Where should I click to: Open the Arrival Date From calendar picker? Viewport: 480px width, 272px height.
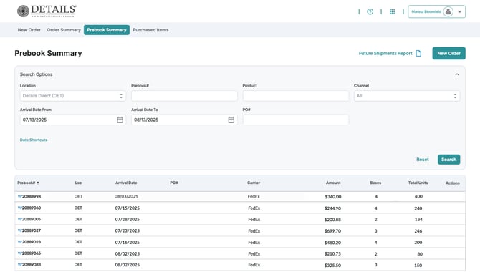click(120, 120)
